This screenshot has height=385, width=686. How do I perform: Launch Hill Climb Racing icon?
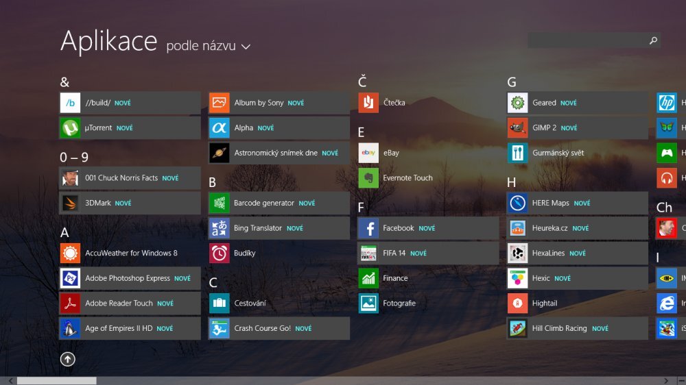pos(517,328)
